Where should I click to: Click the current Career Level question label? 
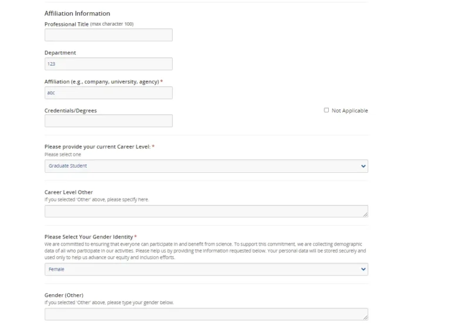(x=97, y=147)
